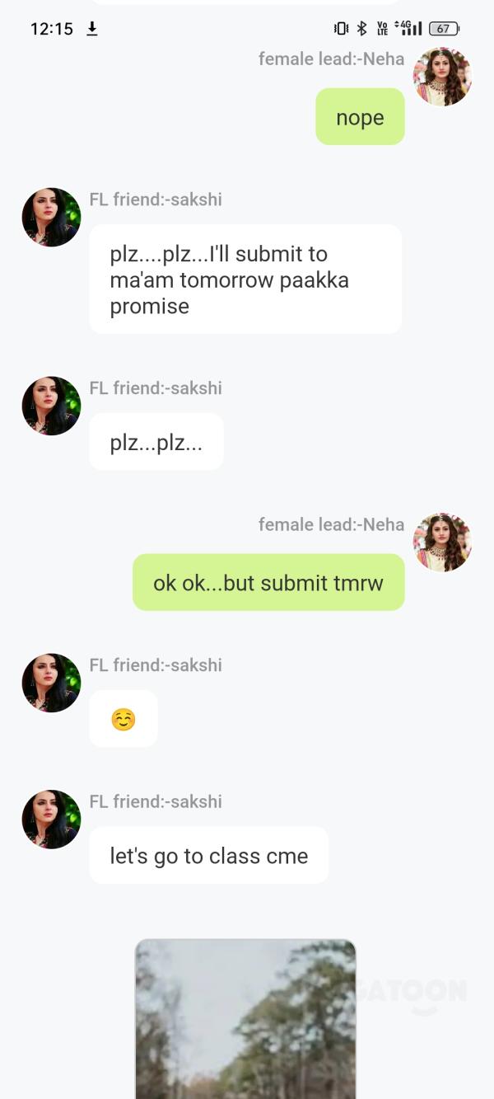494x1099 pixels.
Task: Tap Neha's avatar beside the "nope" message
Action: 442,77
